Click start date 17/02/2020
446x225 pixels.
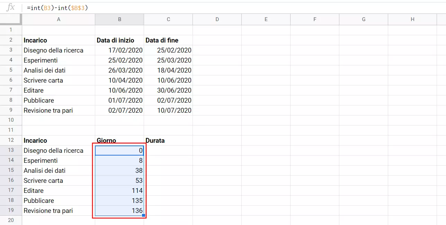tap(119, 50)
